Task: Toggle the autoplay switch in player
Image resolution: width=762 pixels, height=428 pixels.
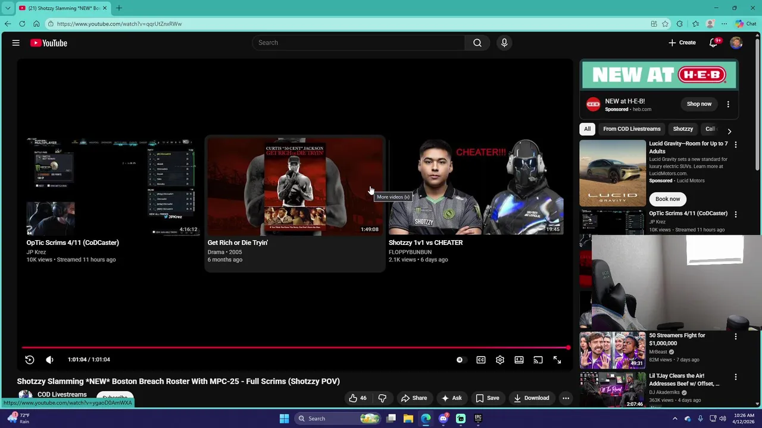Action: click(x=460, y=360)
